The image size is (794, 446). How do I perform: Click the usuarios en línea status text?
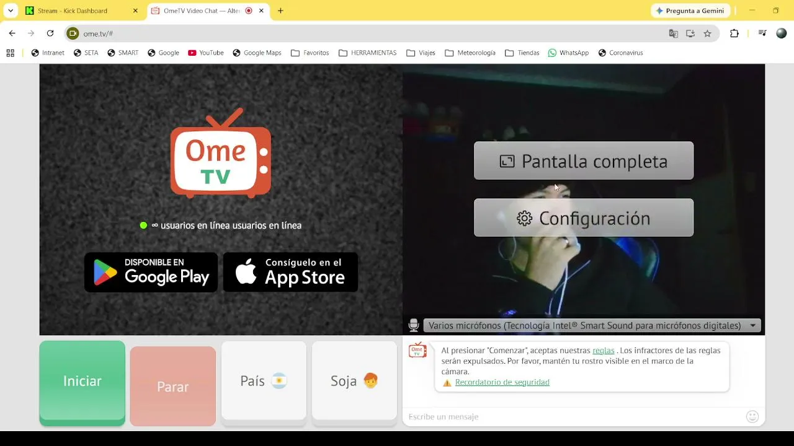pyautogui.click(x=226, y=225)
